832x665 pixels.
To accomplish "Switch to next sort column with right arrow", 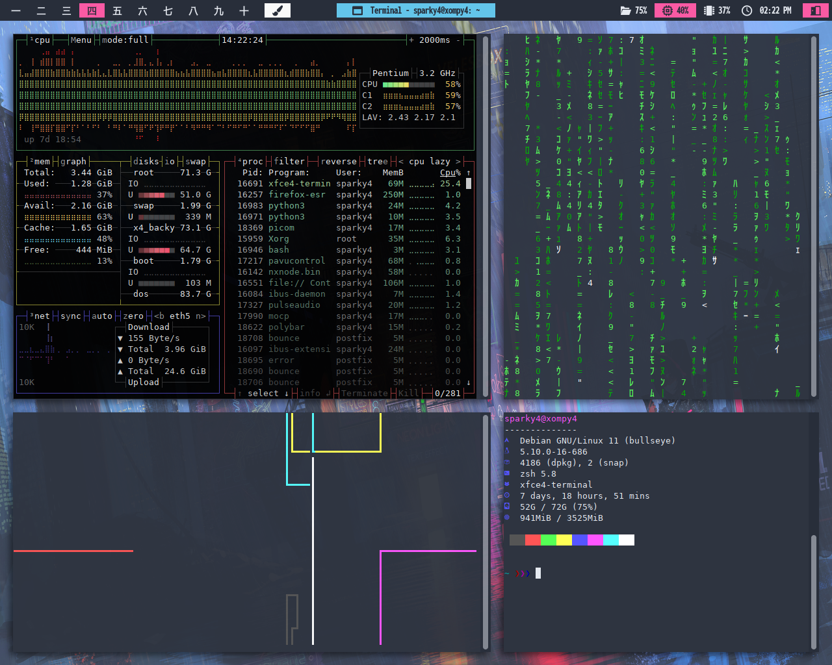I will 458,161.
